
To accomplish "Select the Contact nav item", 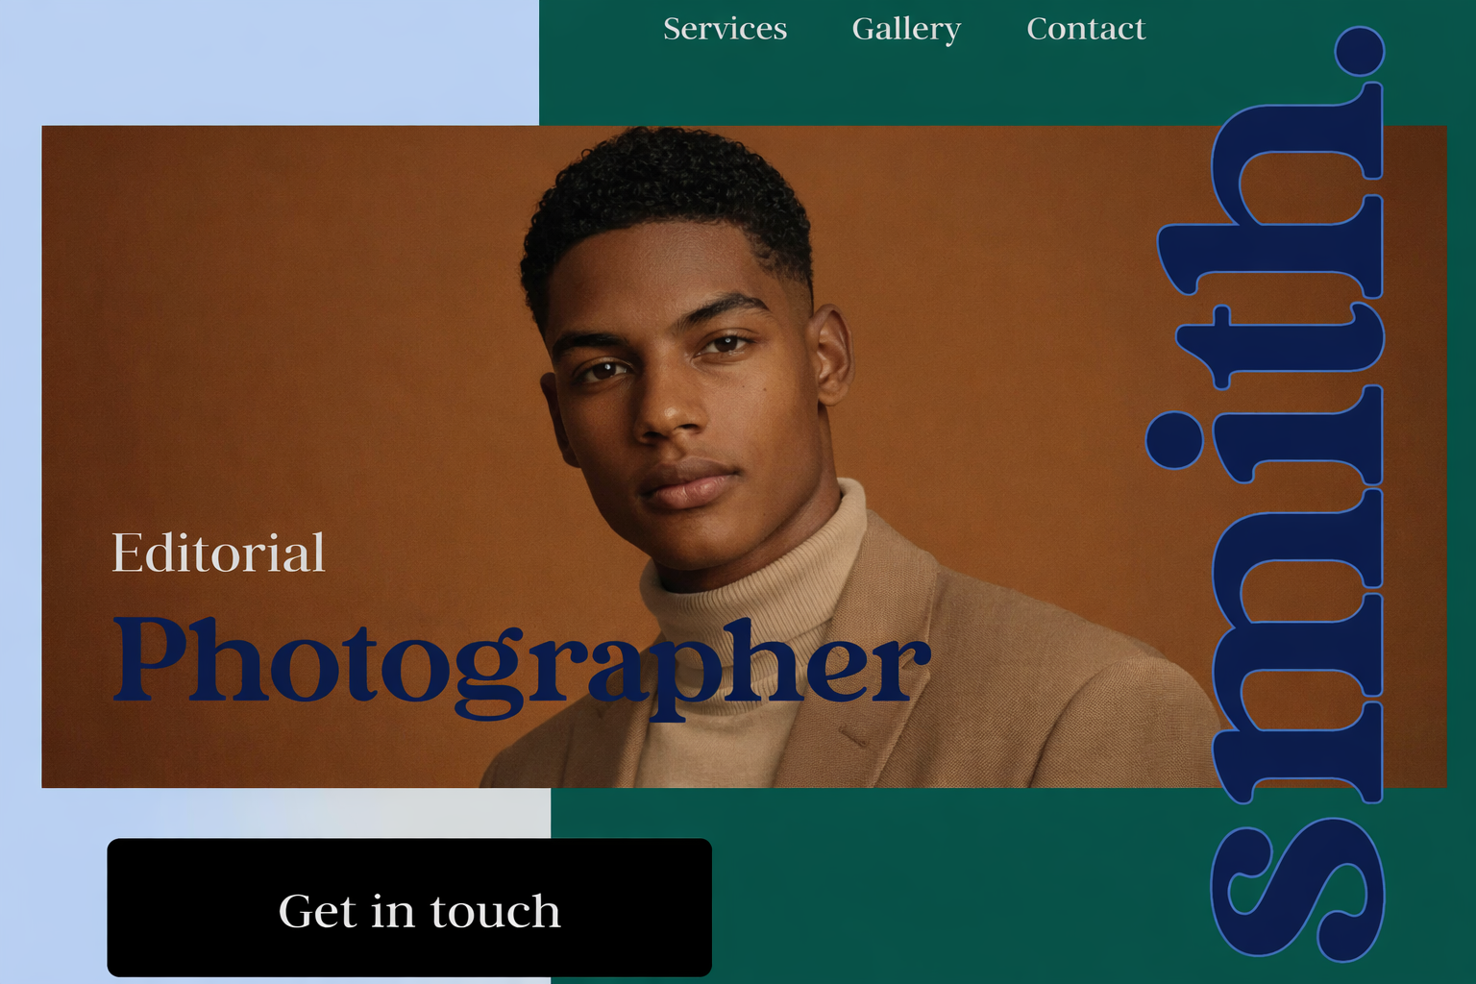I will coord(1086,29).
